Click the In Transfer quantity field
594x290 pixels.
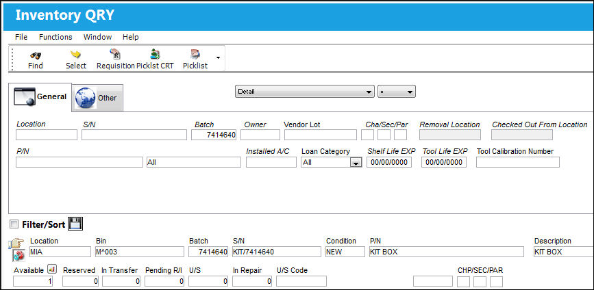pyautogui.click(x=121, y=281)
